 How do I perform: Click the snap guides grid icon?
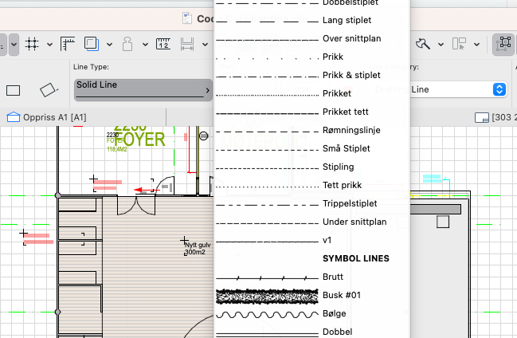click(33, 43)
